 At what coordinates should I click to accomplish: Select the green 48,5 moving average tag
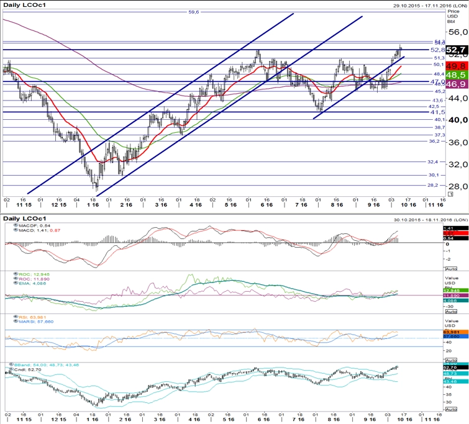pos(457,74)
